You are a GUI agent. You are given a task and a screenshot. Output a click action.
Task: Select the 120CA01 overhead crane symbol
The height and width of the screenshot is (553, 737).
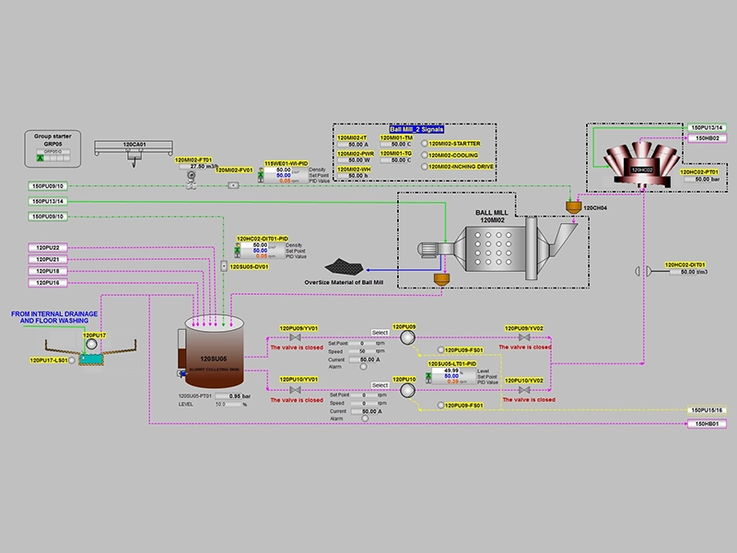click(134, 152)
